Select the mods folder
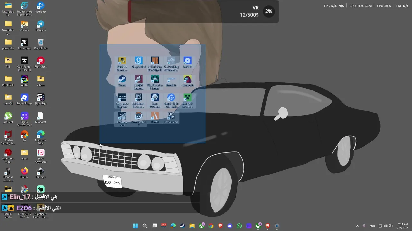 pyautogui.click(x=24, y=154)
